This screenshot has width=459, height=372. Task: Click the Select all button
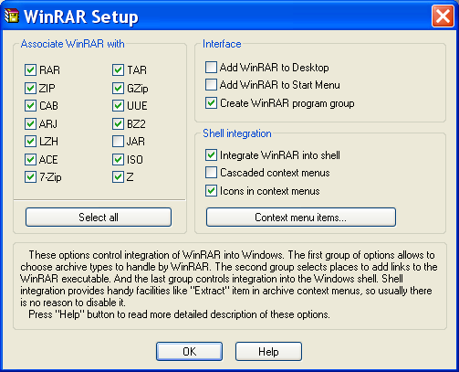point(99,218)
